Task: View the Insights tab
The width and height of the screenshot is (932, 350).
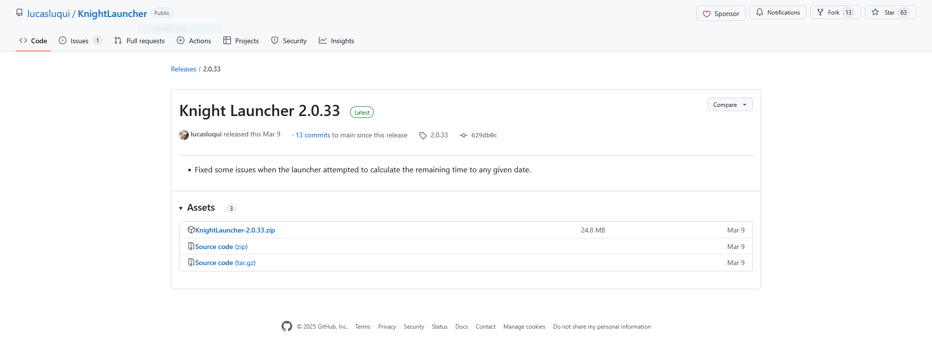Action: 336,41
